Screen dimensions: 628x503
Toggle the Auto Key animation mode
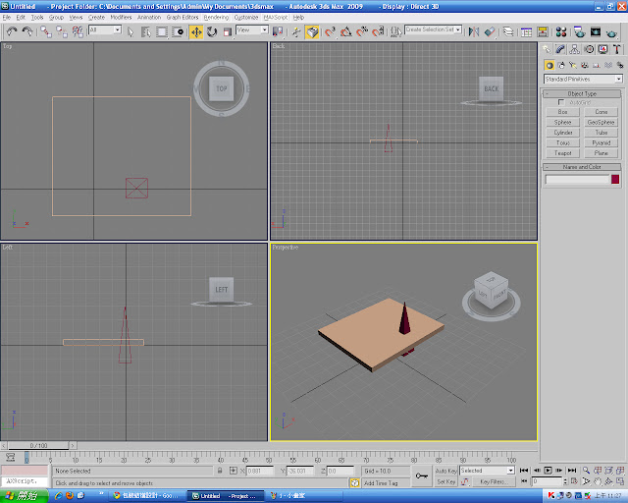point(445,471)
